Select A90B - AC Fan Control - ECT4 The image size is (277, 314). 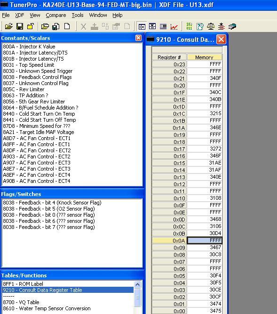37,181
